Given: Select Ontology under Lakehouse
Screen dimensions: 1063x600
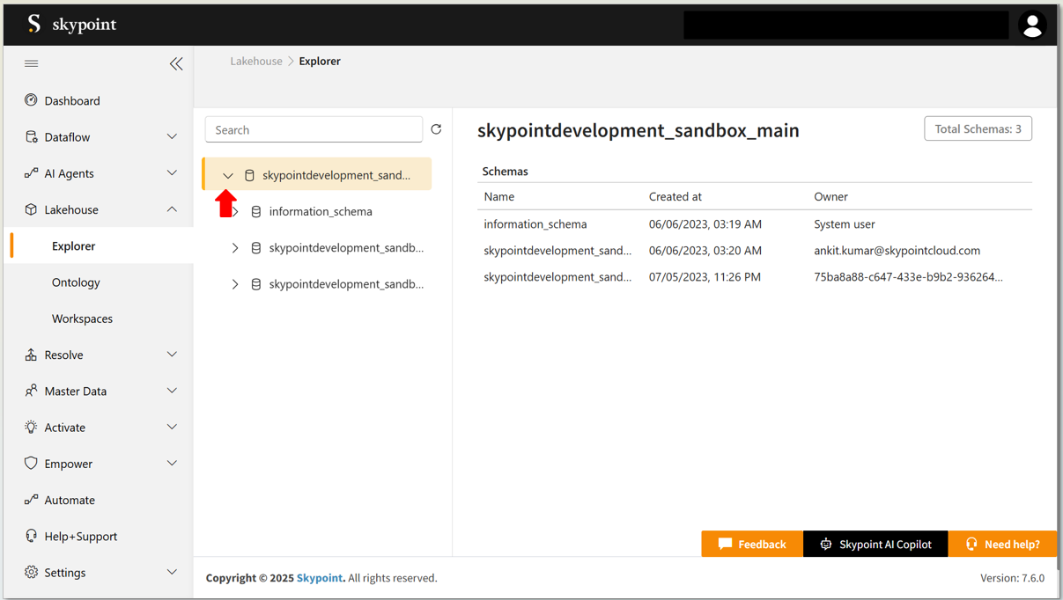Looking at the screenshot, I should tap(76, 282).
